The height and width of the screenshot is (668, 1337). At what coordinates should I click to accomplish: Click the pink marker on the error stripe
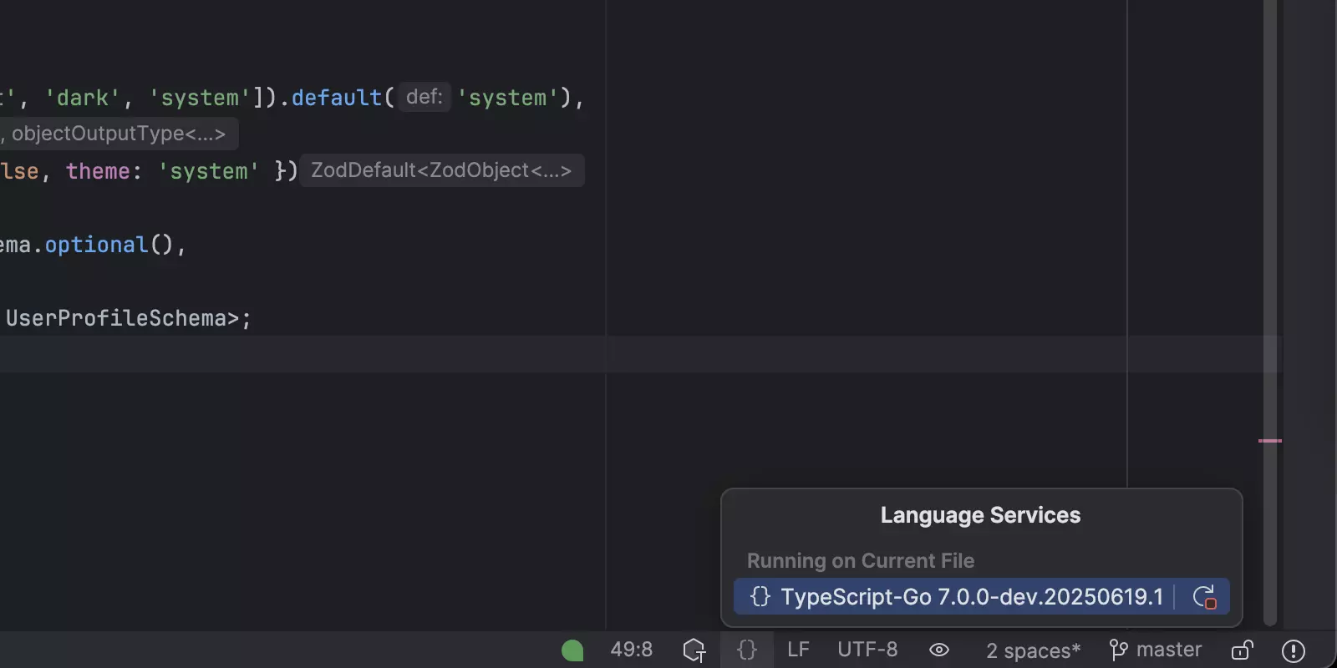(x=1270, y=441)
